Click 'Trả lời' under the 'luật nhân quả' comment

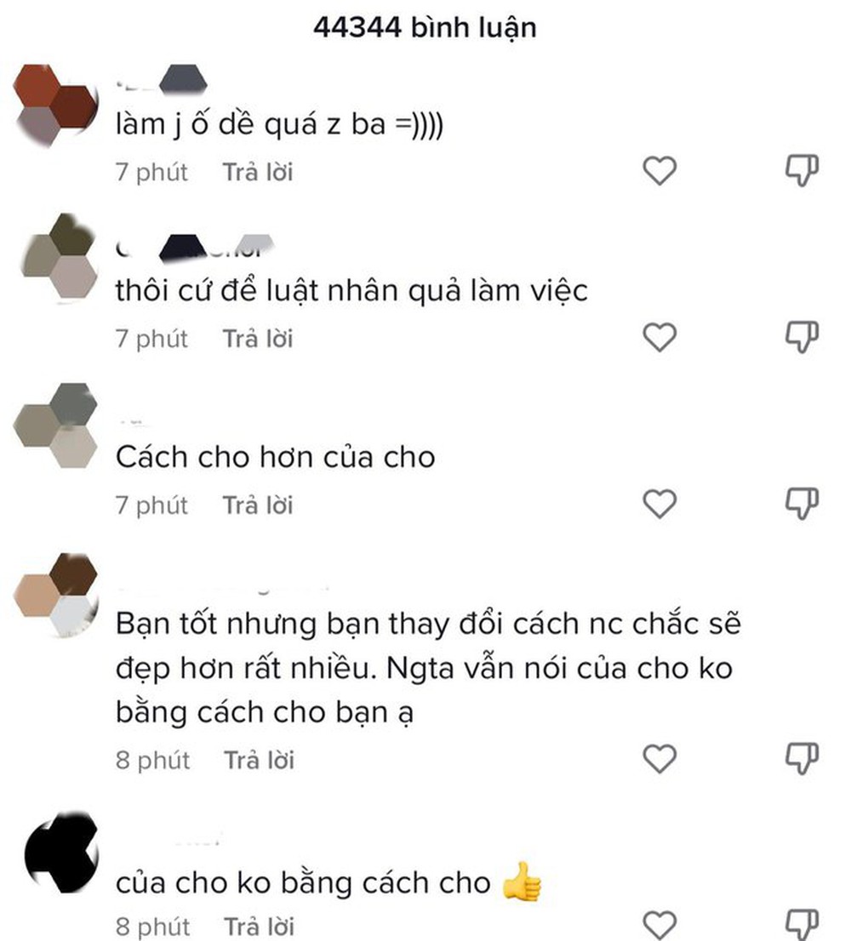coord(258,339)
